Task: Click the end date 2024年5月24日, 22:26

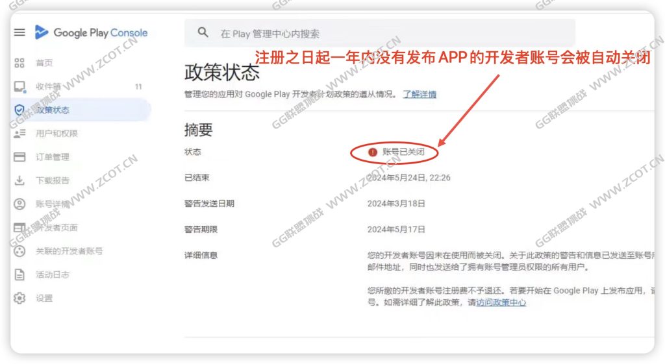Action: point(409,178)
